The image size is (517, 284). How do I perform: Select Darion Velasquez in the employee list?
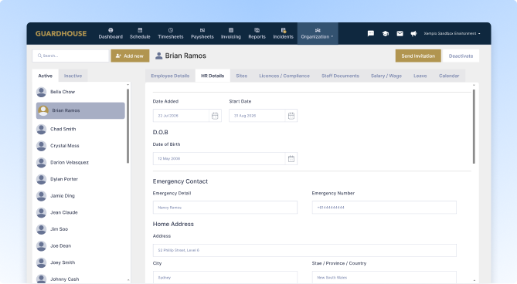pos(80,163)
